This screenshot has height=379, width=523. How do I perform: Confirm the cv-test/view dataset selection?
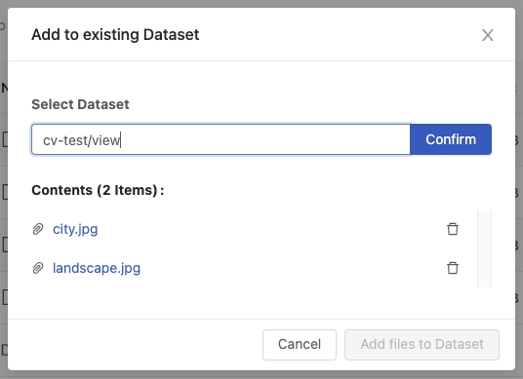[x=451, y=139]
